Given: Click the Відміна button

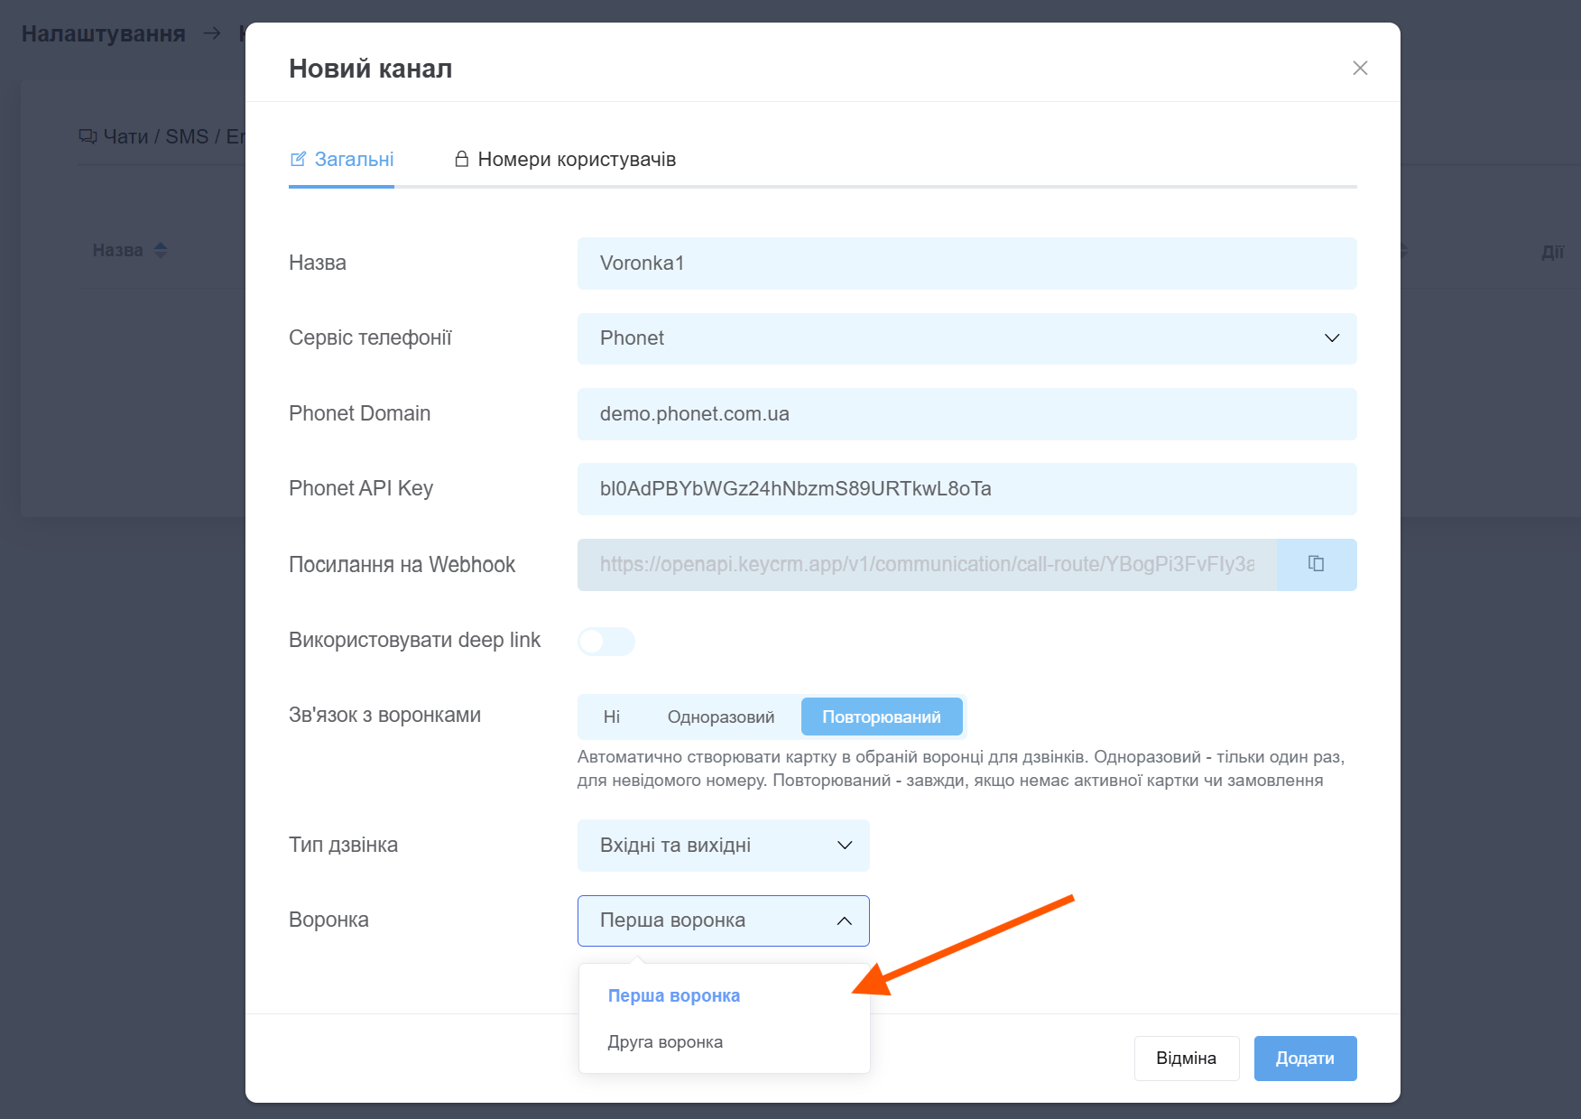Looking at the screenshot, I should click(x=1186, y=1058).
